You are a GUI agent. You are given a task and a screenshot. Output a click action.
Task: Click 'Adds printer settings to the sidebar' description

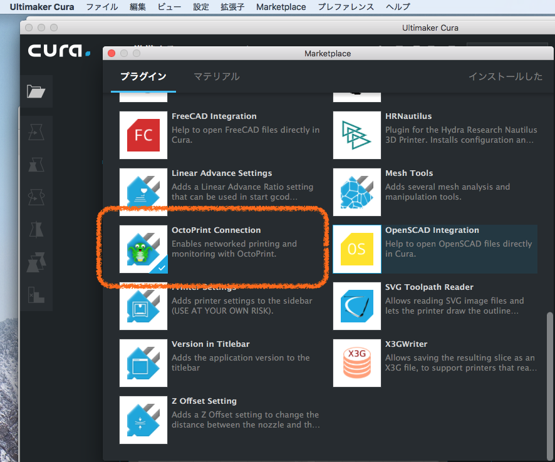coord(242,305)
